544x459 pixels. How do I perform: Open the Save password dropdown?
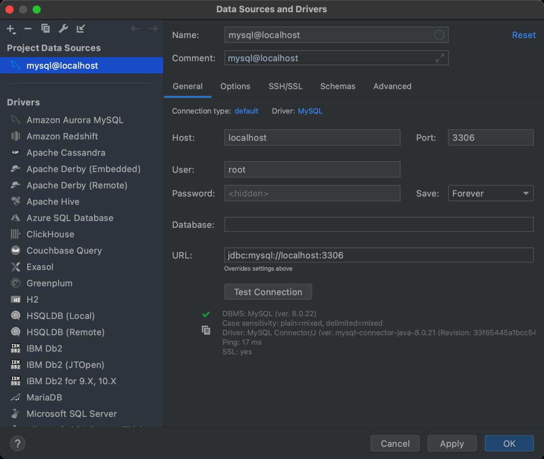(491, 193)
